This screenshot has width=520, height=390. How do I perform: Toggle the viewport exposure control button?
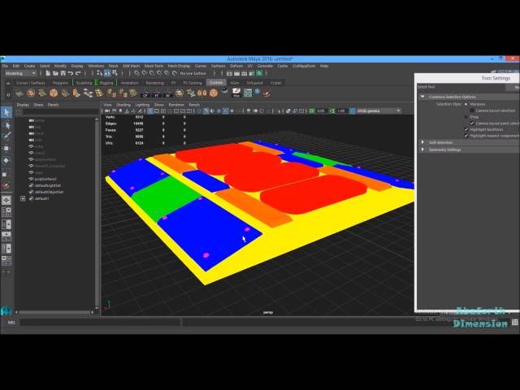click(312, 110)
